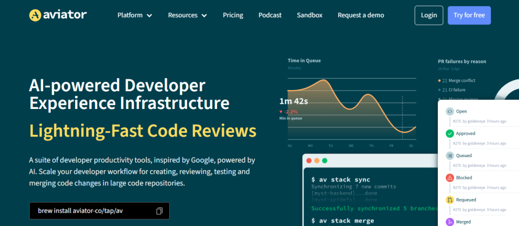519x226 pixels.
Task: Click the green terminal window dot
Action: point(325,161)
